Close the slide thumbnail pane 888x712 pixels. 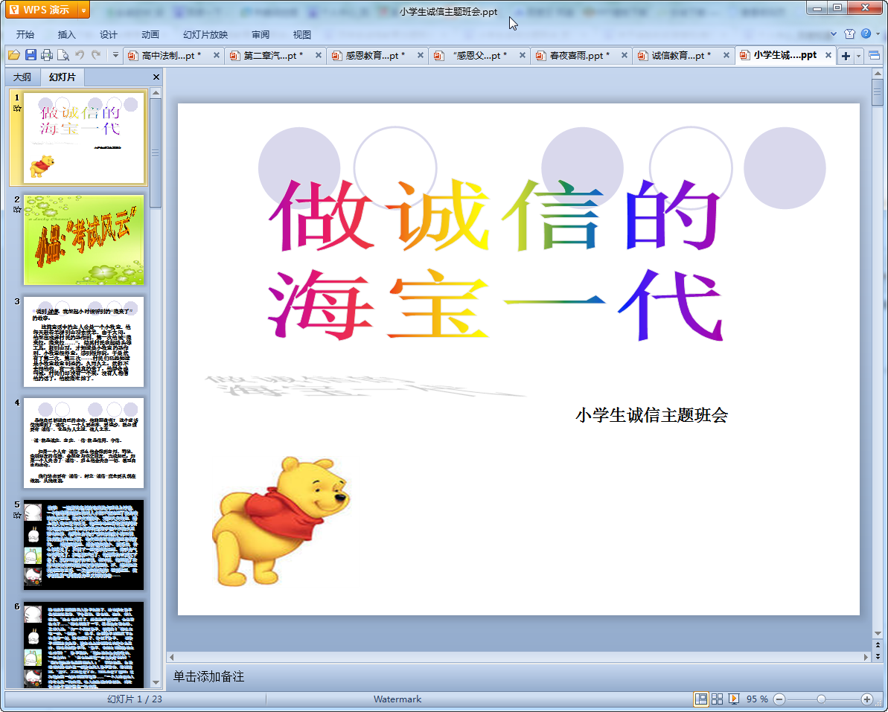(156, 77)
